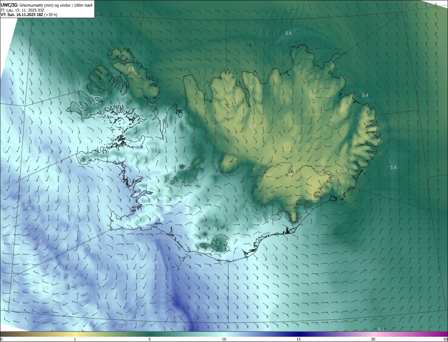
Task: Click the VT valid time line
Action: coord(29,15)
